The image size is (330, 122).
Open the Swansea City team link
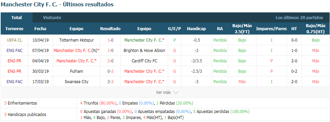77,81
